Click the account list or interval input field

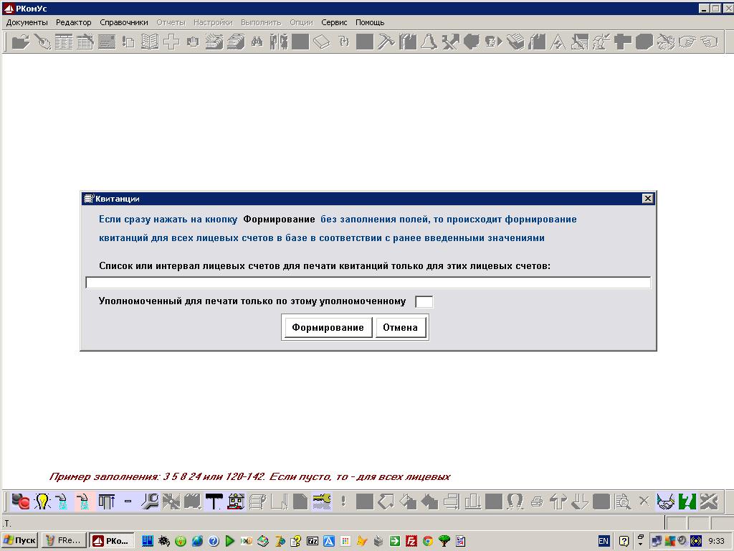click(x=368, y=283)
